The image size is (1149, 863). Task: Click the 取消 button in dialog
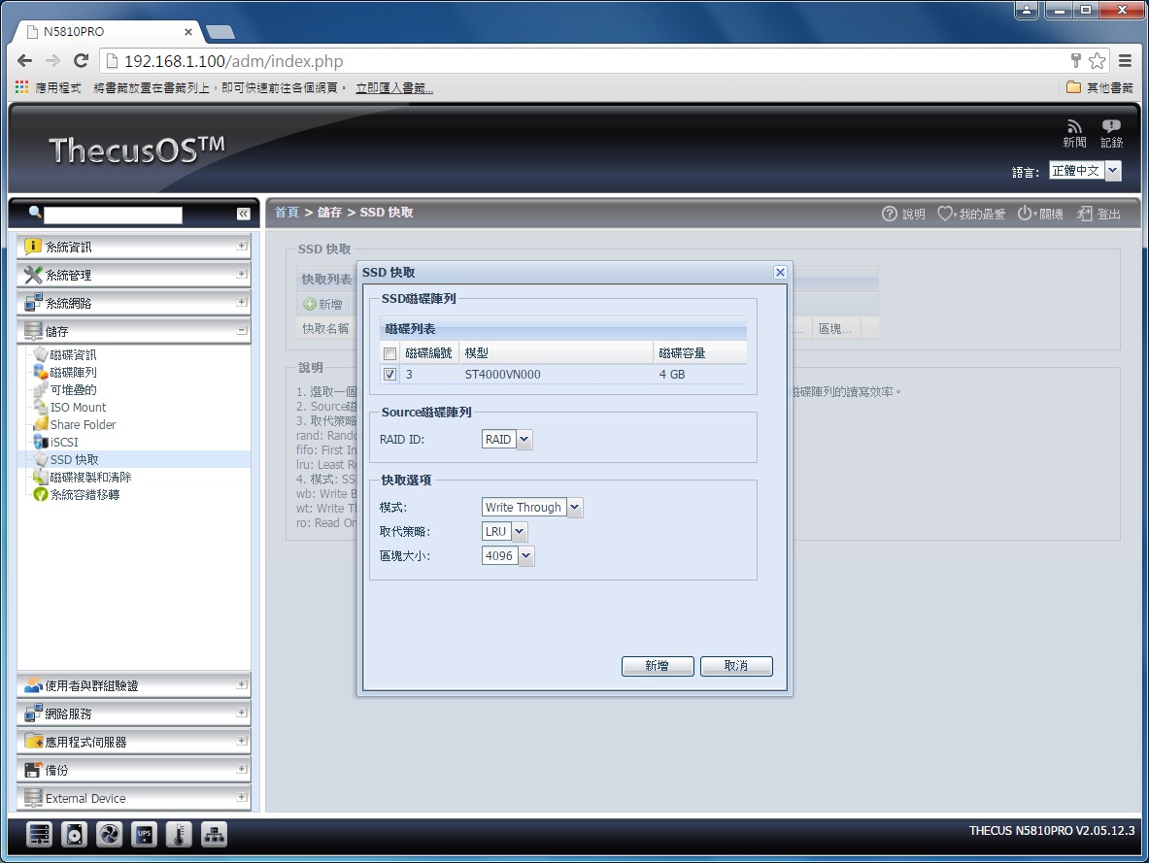click(736, 666)
